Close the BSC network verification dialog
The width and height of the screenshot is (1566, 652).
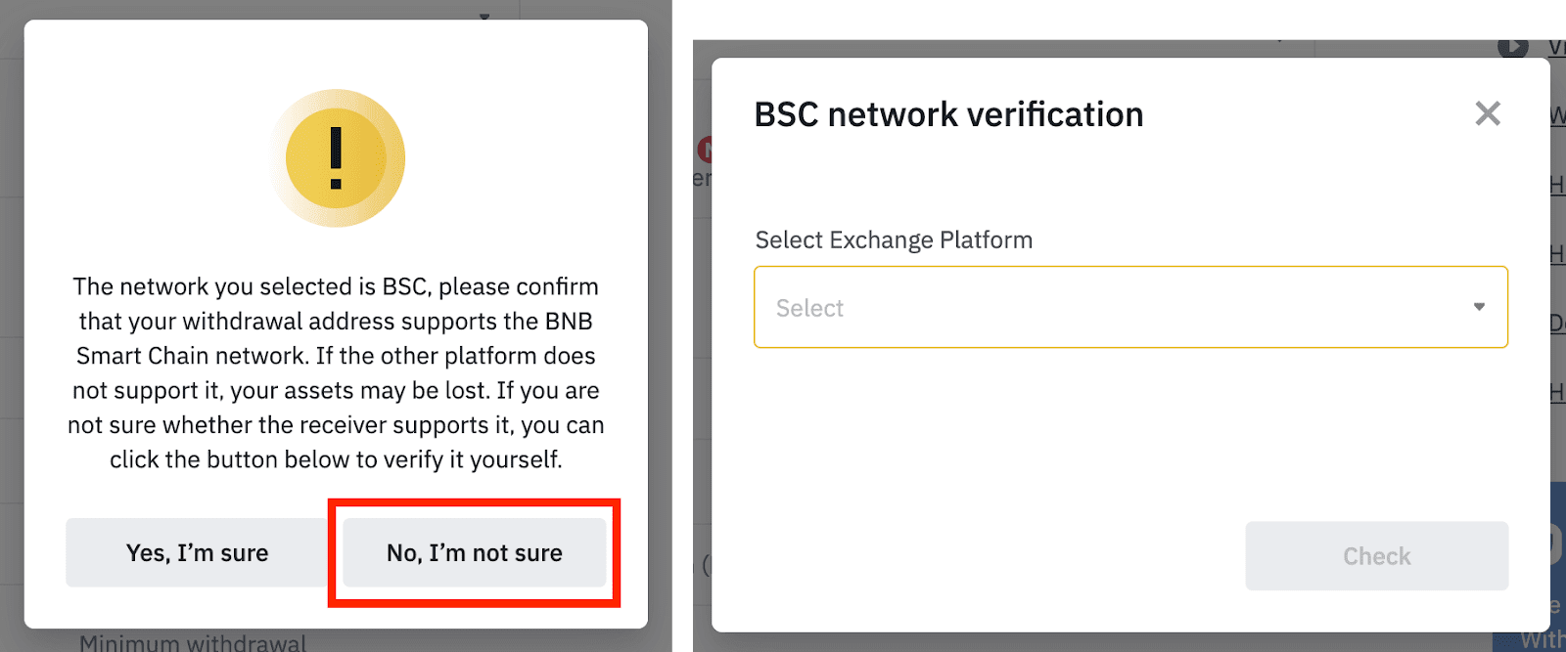point(1487,114)
